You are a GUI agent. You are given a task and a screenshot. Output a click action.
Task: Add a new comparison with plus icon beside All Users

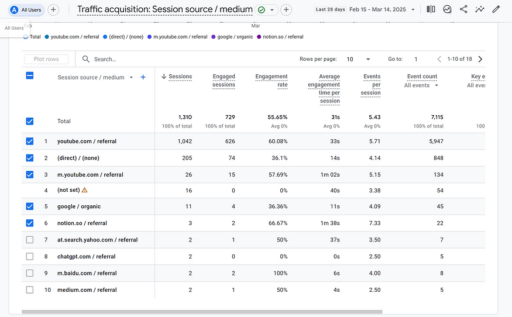53,9
